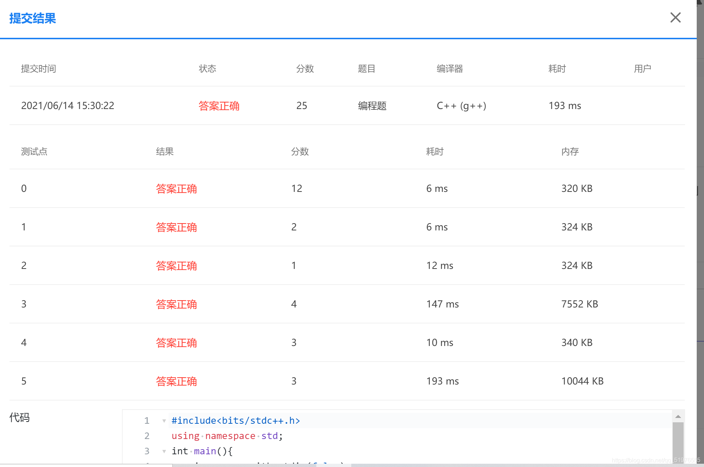This screenshot has height=467, width=704.
Task: Click the 内存 column header
Action: coord(570,152)
